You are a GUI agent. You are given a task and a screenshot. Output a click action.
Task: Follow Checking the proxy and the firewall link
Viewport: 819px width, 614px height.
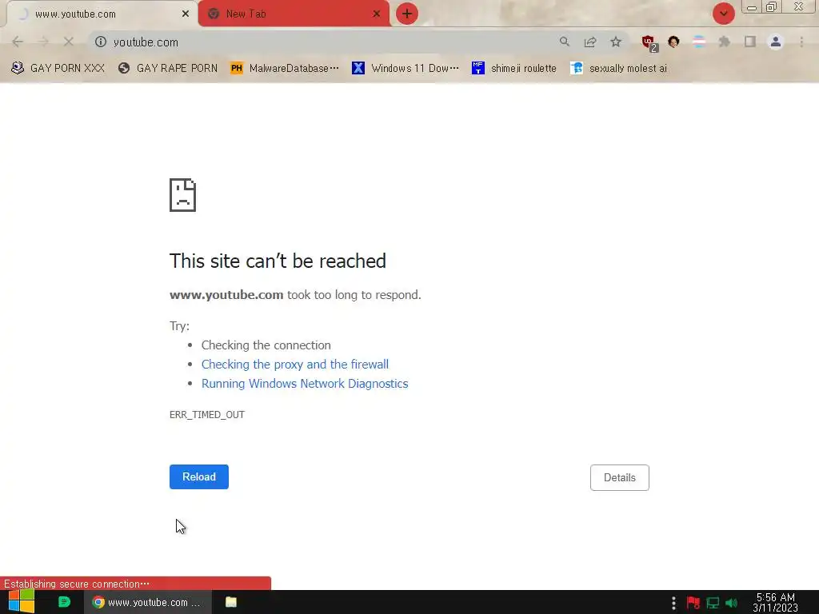pos(295,365)
